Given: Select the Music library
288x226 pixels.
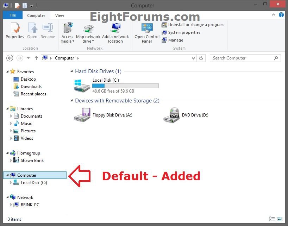Looking at the screenshot, I should click(26, 123).
